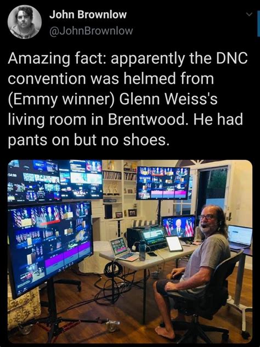The image size is (260, 347).
Task: Open John Brownlow's profile avatar
Action: tap(25, 22)
